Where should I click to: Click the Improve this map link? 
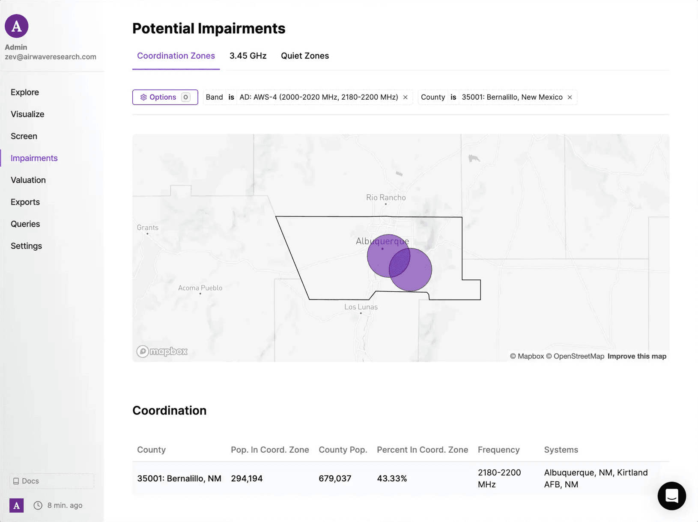637,356
